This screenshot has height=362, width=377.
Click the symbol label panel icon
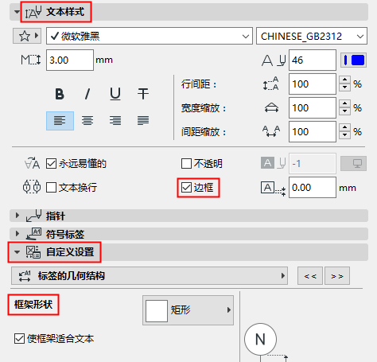point(33,234)
